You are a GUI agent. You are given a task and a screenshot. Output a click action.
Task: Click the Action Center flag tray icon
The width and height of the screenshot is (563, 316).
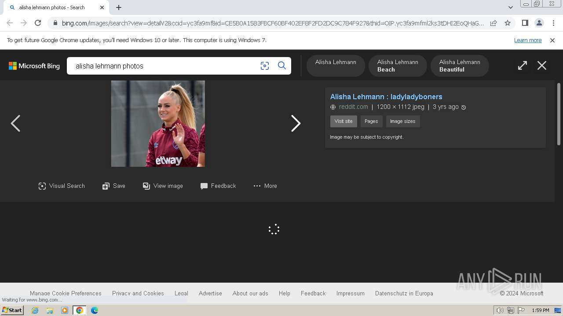click(521, 310)
